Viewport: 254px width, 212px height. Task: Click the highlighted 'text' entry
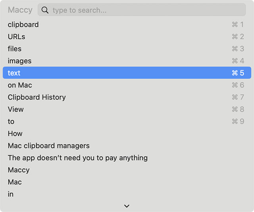pos(14,73)
